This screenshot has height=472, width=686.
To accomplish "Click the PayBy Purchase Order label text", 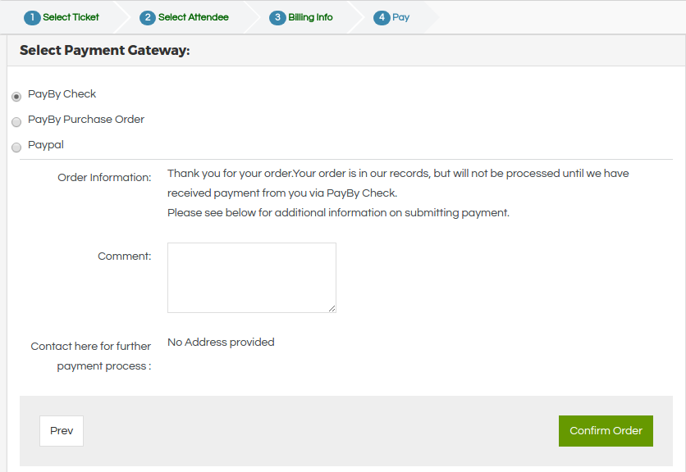I will (x=86, y=120).
